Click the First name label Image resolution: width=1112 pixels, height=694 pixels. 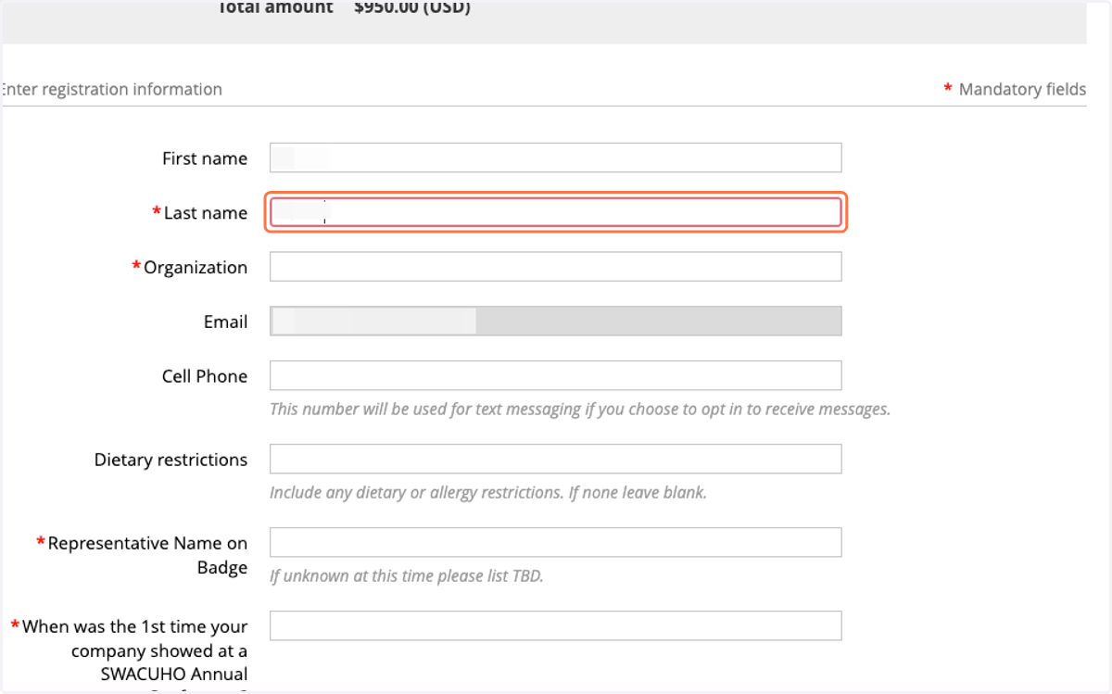(x=205, y=158)
